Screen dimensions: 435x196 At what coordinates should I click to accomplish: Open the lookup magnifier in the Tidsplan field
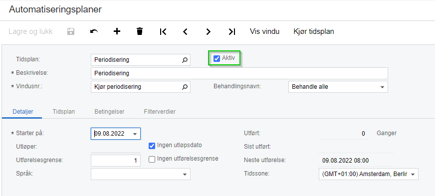[x=185, y=60]
